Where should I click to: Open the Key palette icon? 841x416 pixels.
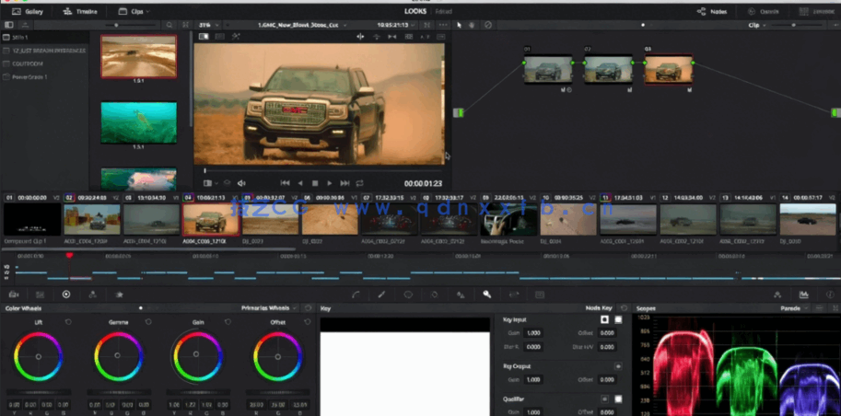click(487, 295)
